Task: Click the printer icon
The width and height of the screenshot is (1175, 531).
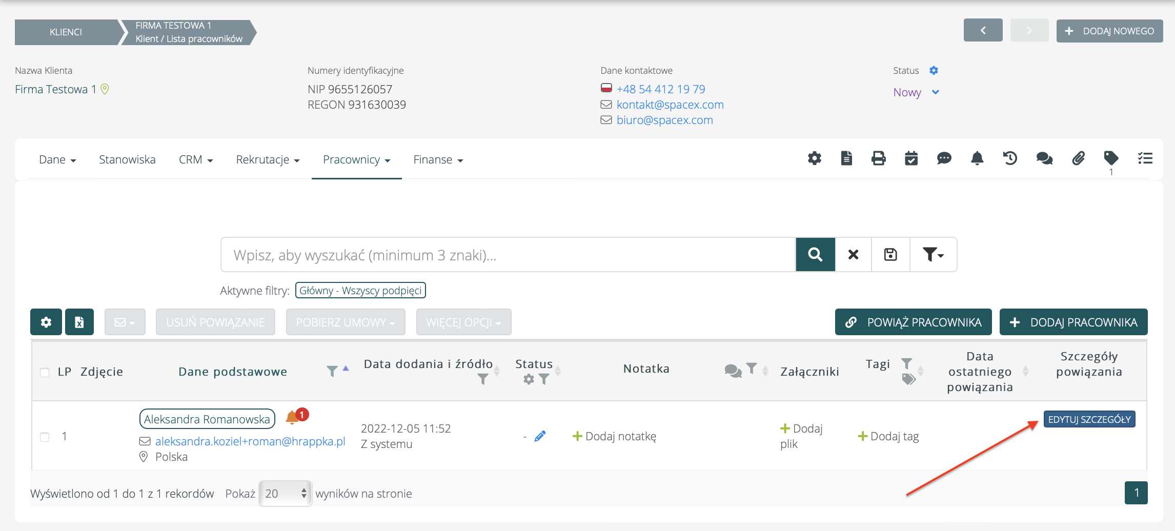Action: click(879, 158)
